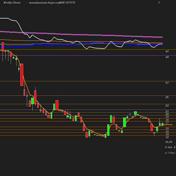Screen dimensions: 176x176
Task: Click the price label 40
Action: (167, 57)
